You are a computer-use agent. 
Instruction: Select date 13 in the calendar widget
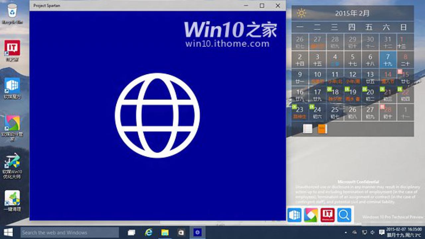click(370, 77)
